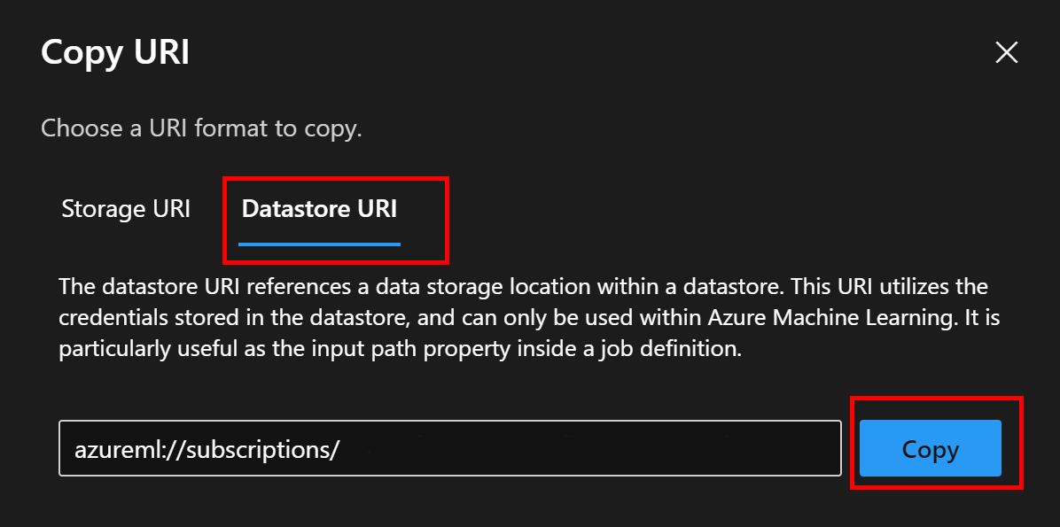This screenshot has height=527, width=1060.
Task: Close the Copy URI dialog
Action: pos(1006,53)
